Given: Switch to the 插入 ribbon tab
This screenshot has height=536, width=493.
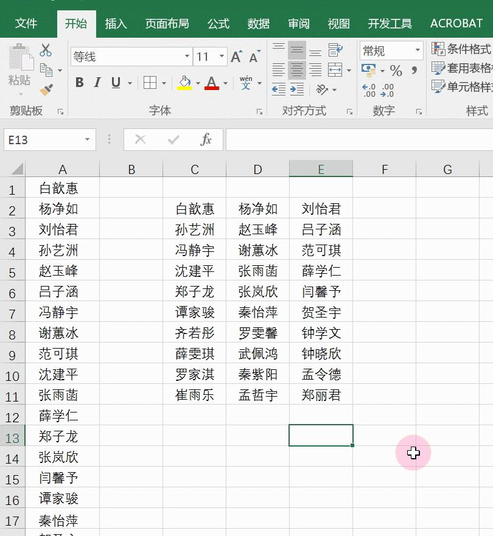Looking at the screenshot, I should pyautogui.click(x=116, y=23).
